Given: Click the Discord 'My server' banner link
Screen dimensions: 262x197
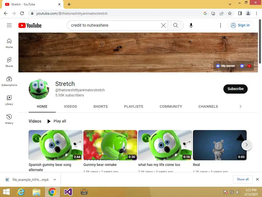Looking at the screenshot, I should click(x=225, y=66).
